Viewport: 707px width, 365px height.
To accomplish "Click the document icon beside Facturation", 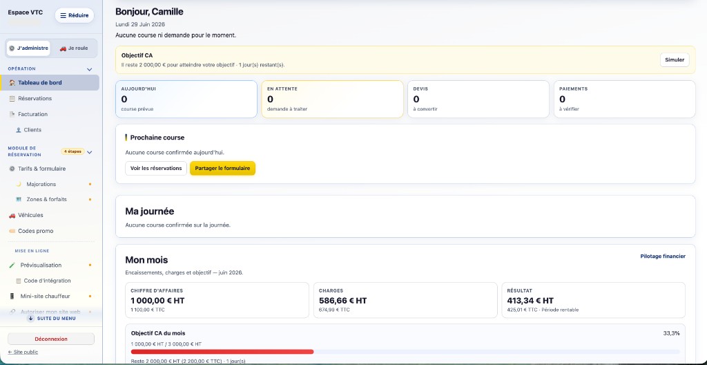I will [x=12, y=114].
